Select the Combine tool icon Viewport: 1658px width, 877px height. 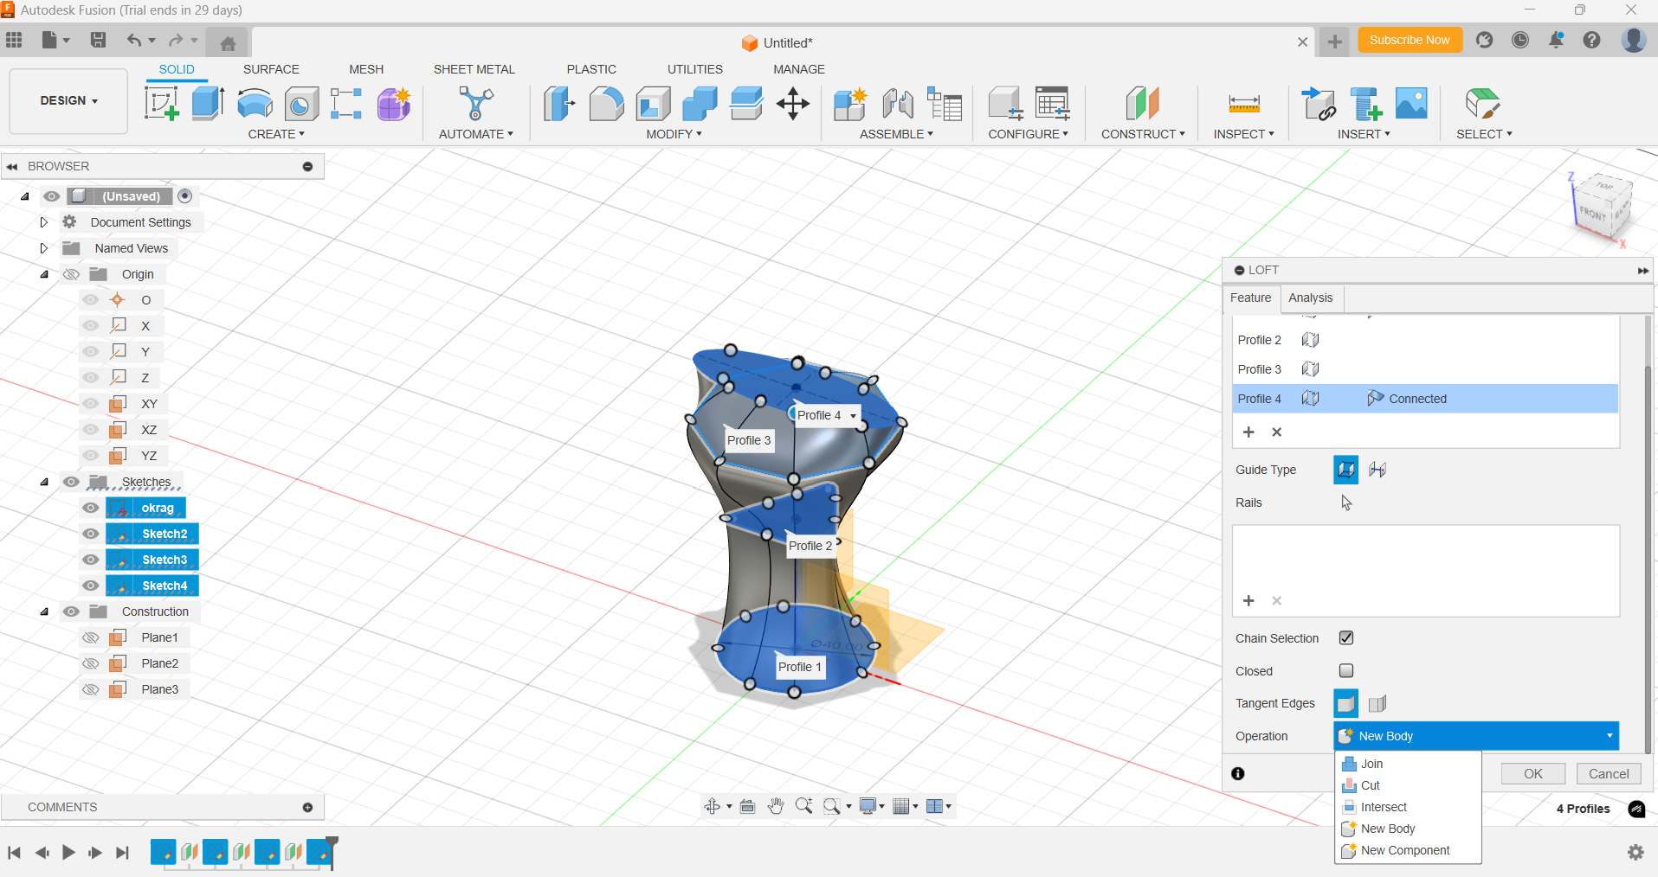[x=700, y=104]
